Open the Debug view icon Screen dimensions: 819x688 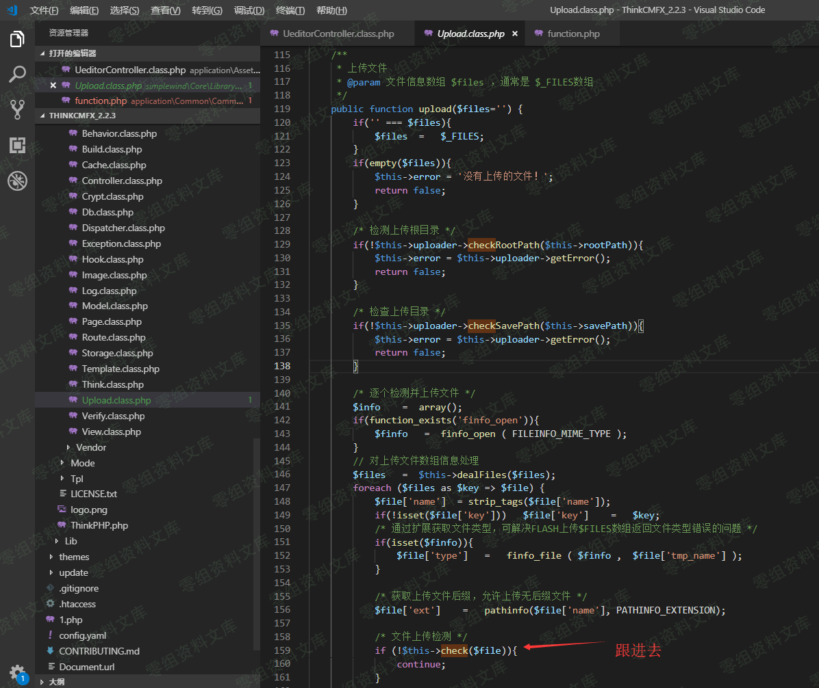[x=17, y=181]
